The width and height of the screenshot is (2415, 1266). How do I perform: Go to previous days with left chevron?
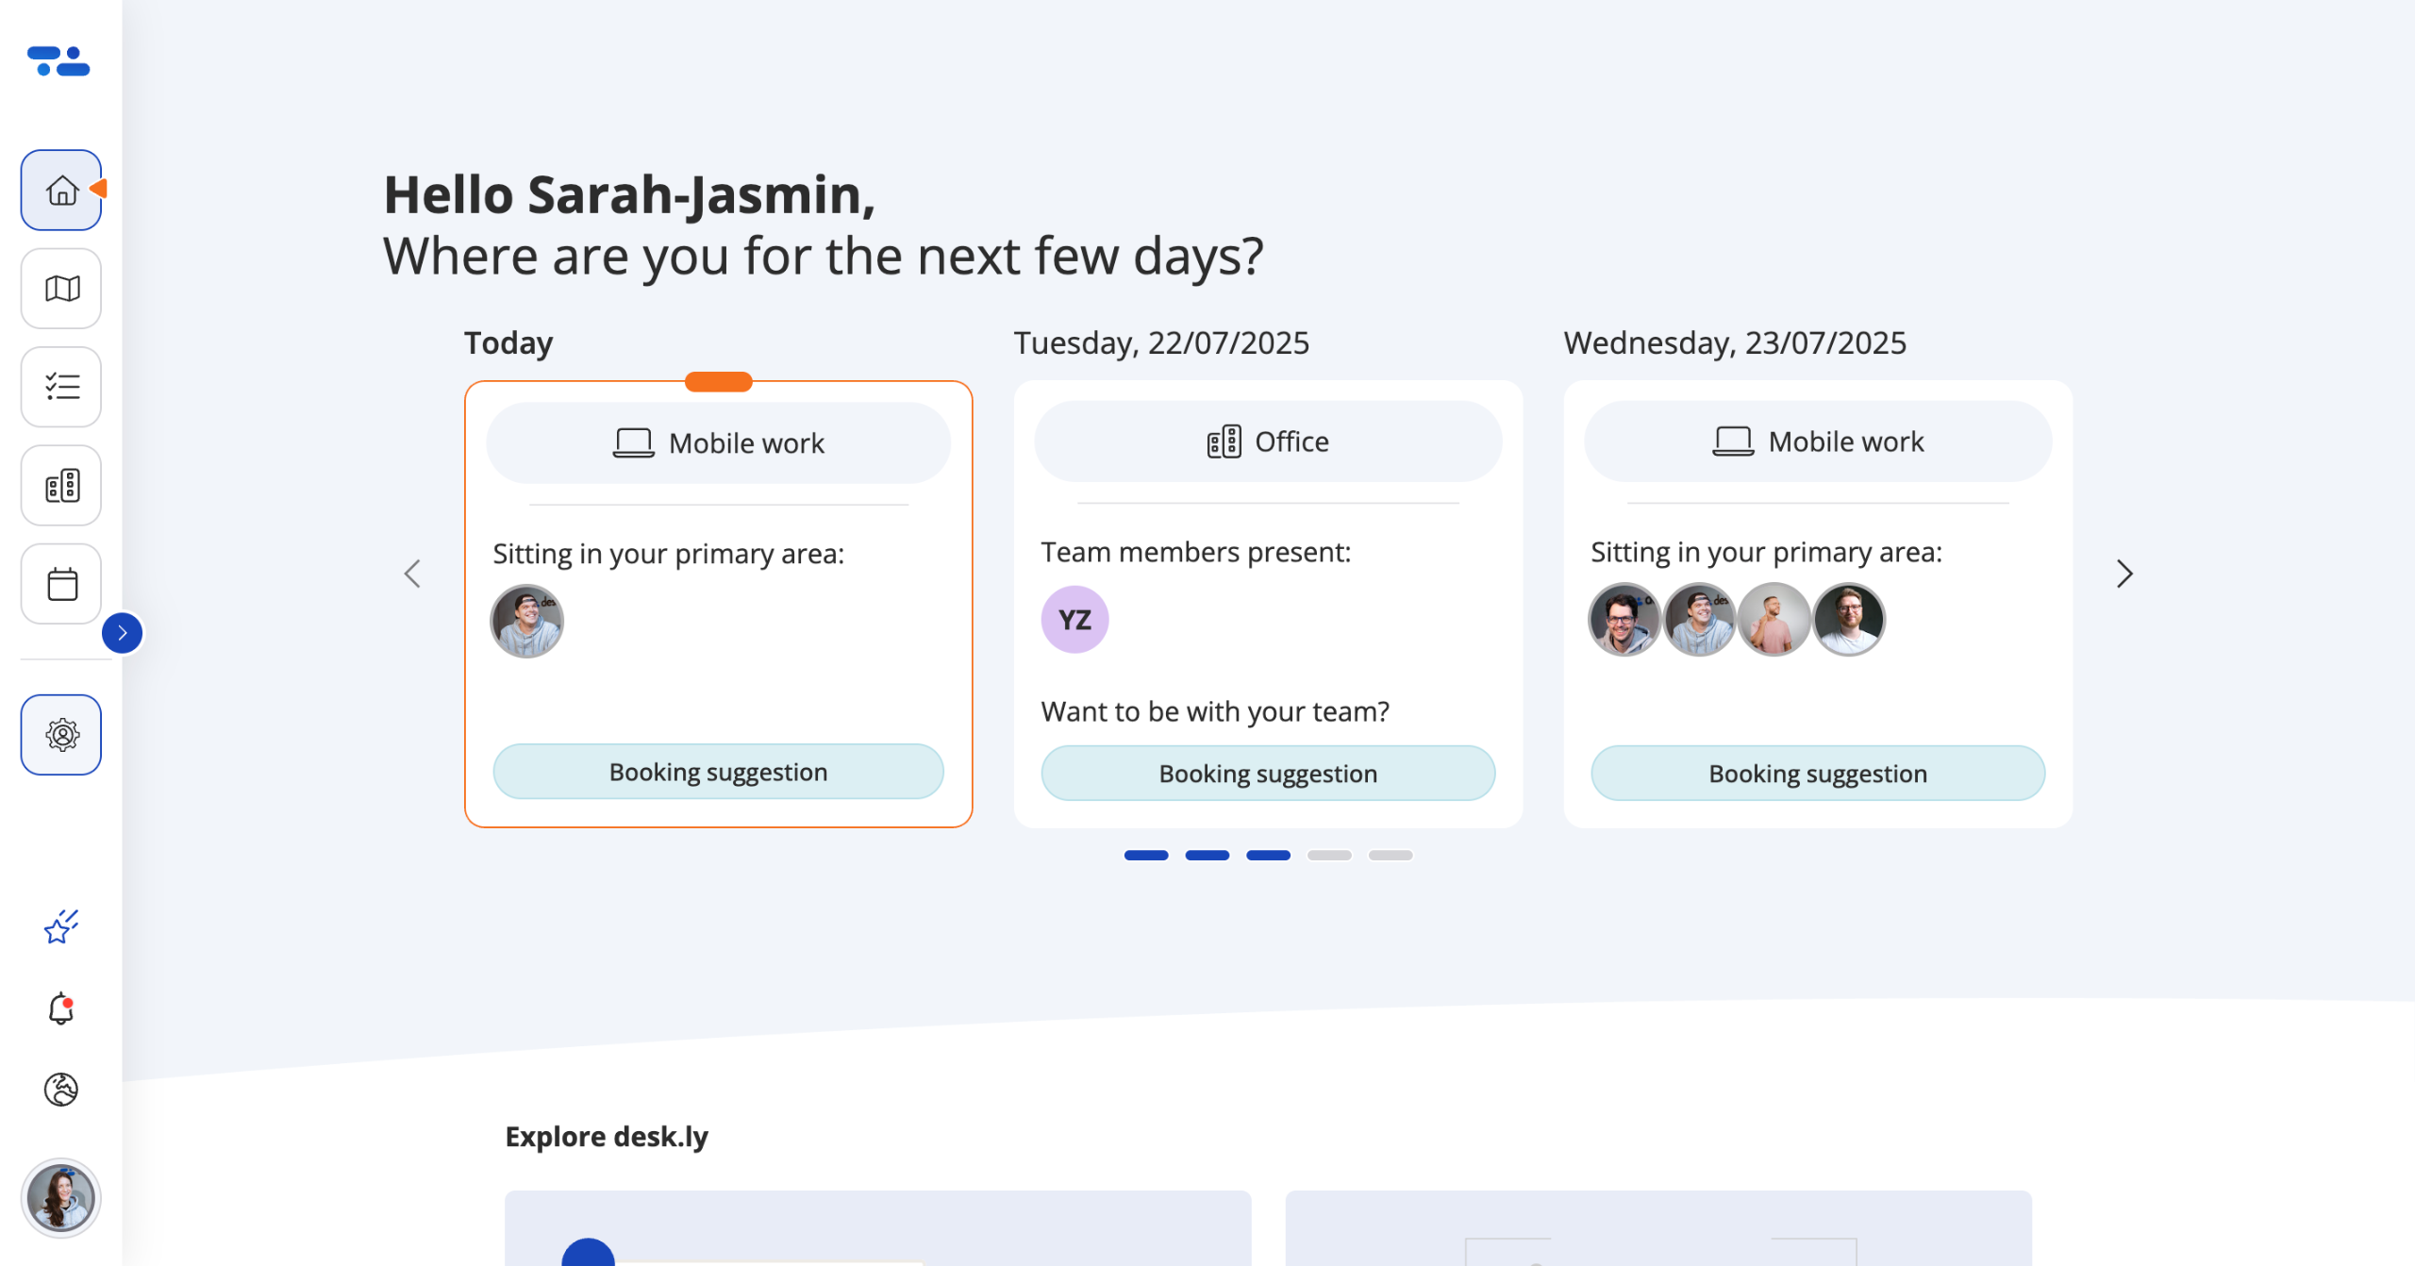click(412, 574)
